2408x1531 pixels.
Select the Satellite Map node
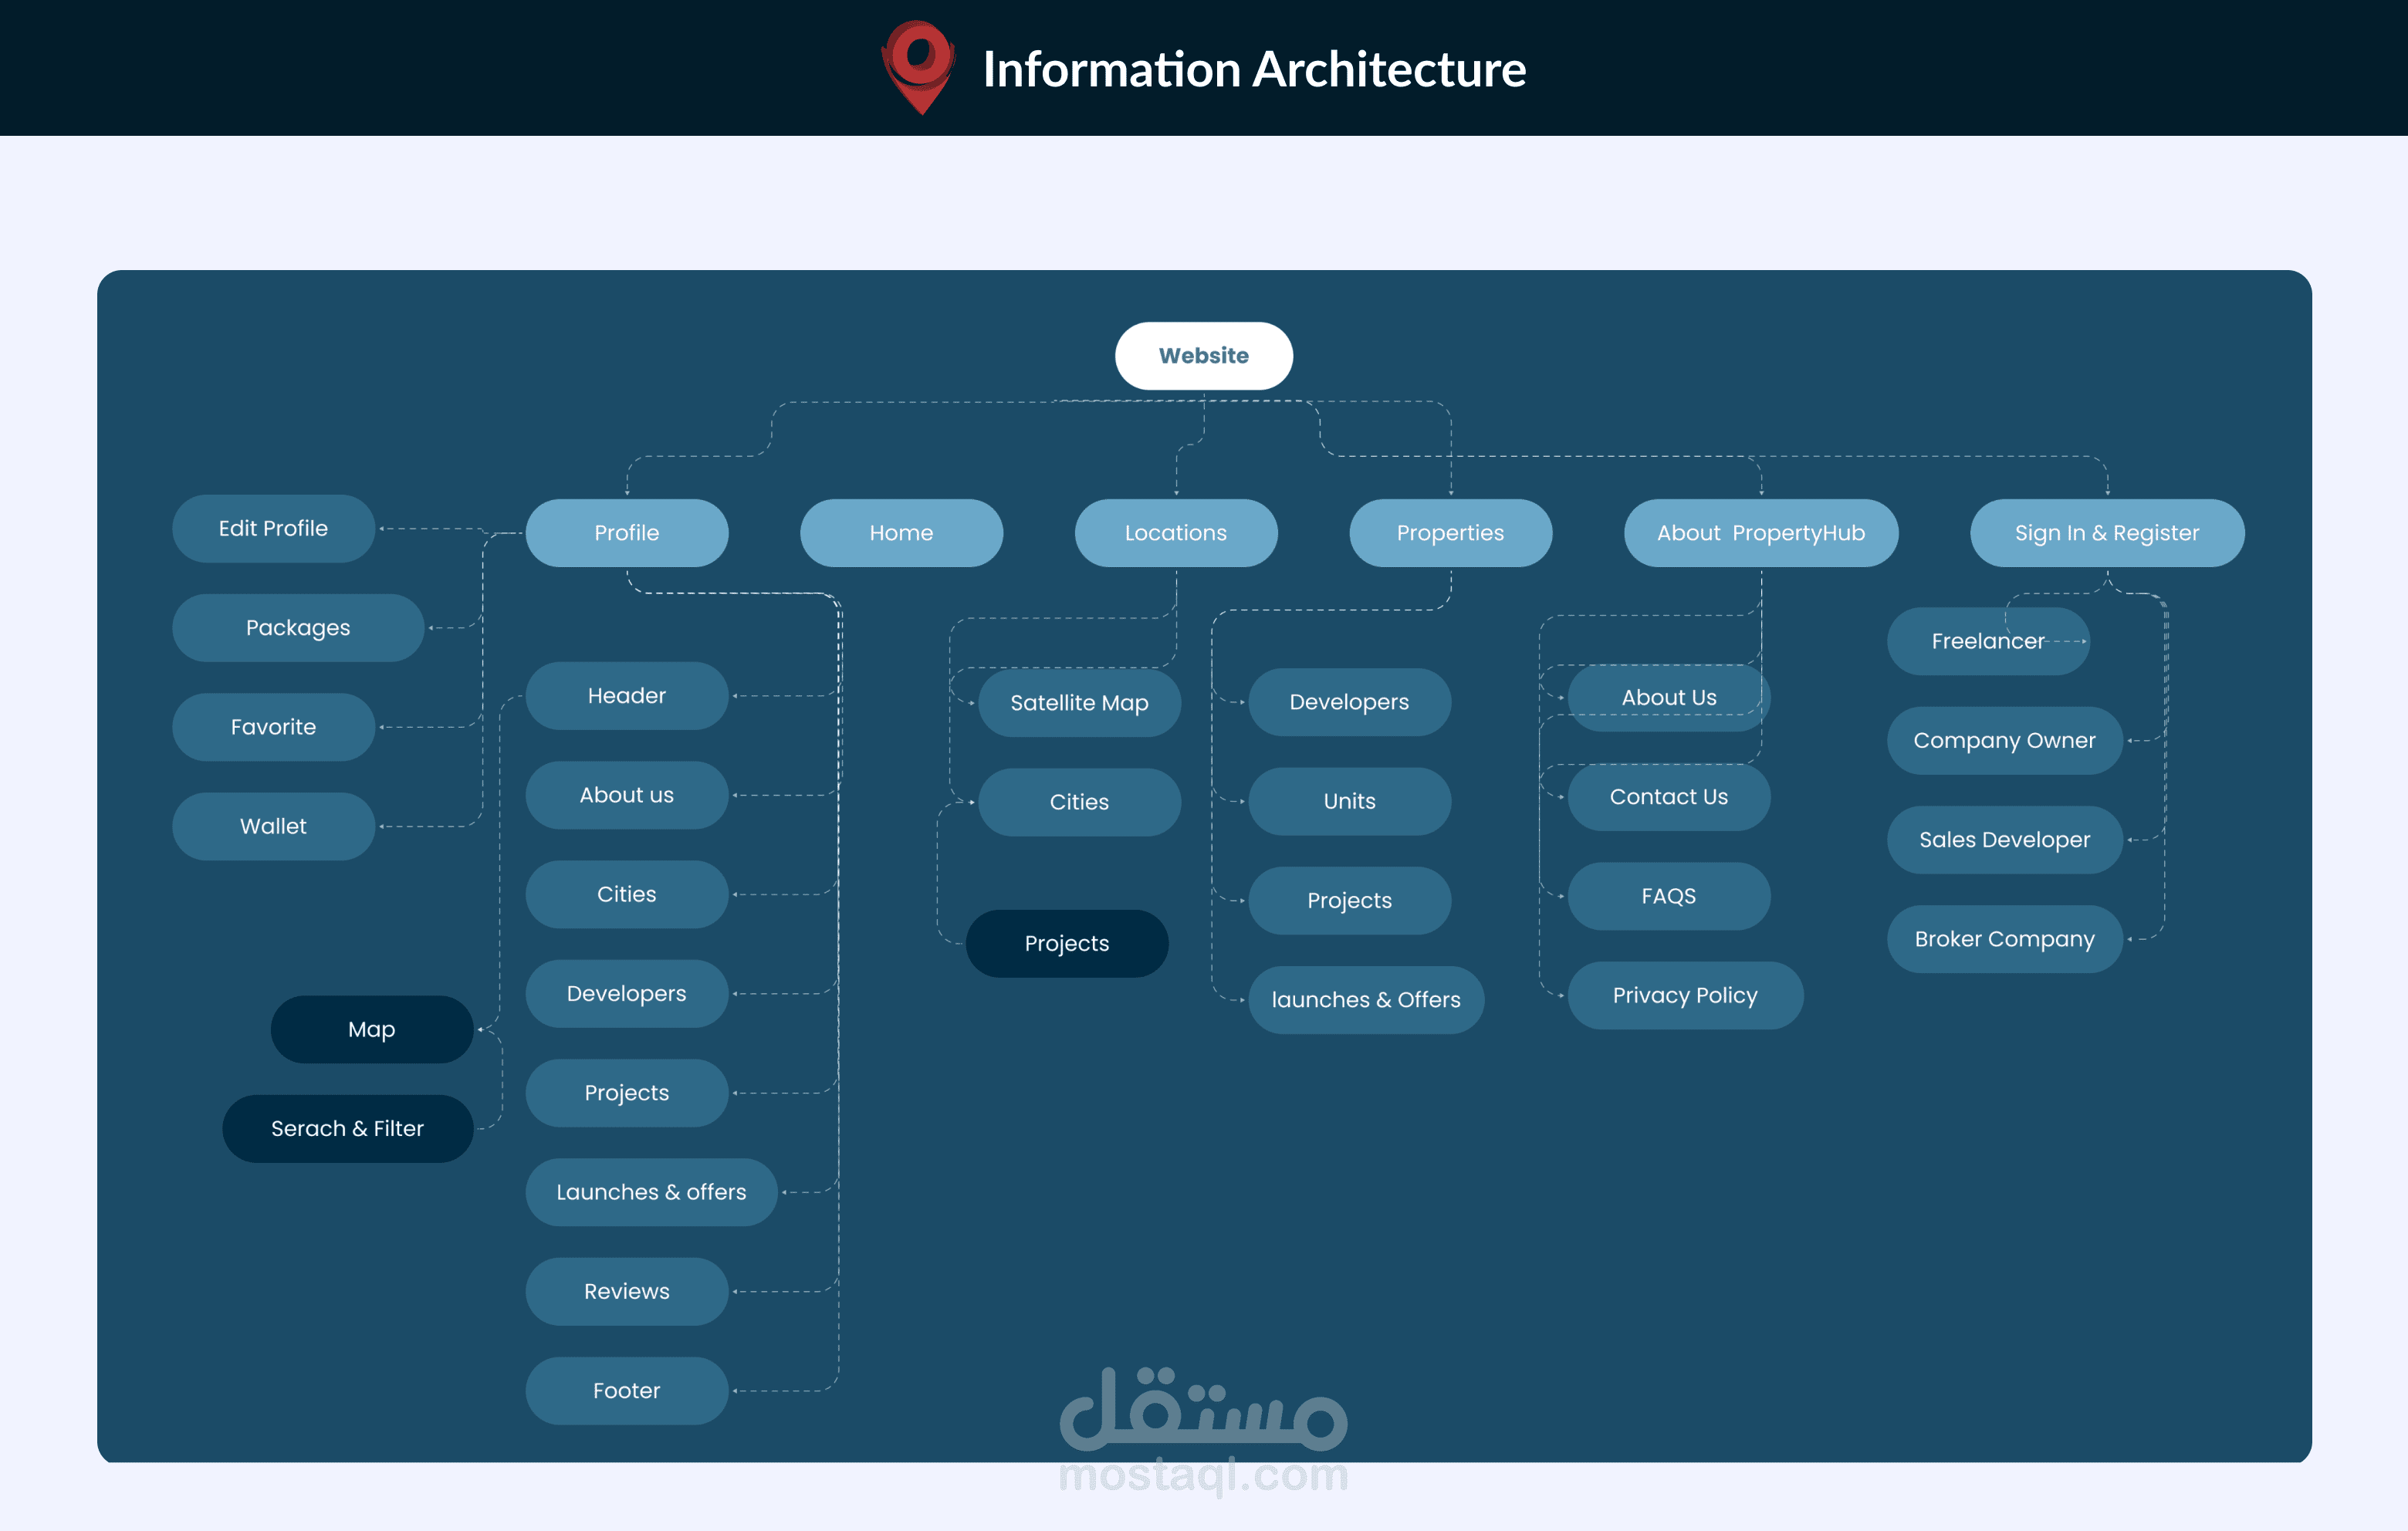(1079, 703)
